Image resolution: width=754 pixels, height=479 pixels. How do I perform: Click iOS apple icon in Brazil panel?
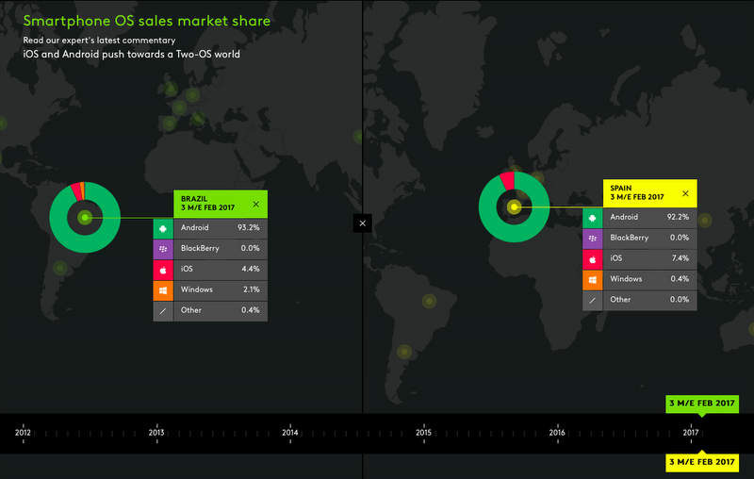[x=163, y=270]
